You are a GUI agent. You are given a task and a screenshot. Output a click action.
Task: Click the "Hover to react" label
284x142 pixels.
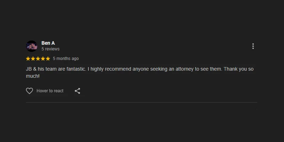point(50,91)
